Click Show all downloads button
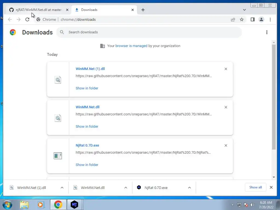This screenshot has height=210, width=280. (x=256, y=187)
